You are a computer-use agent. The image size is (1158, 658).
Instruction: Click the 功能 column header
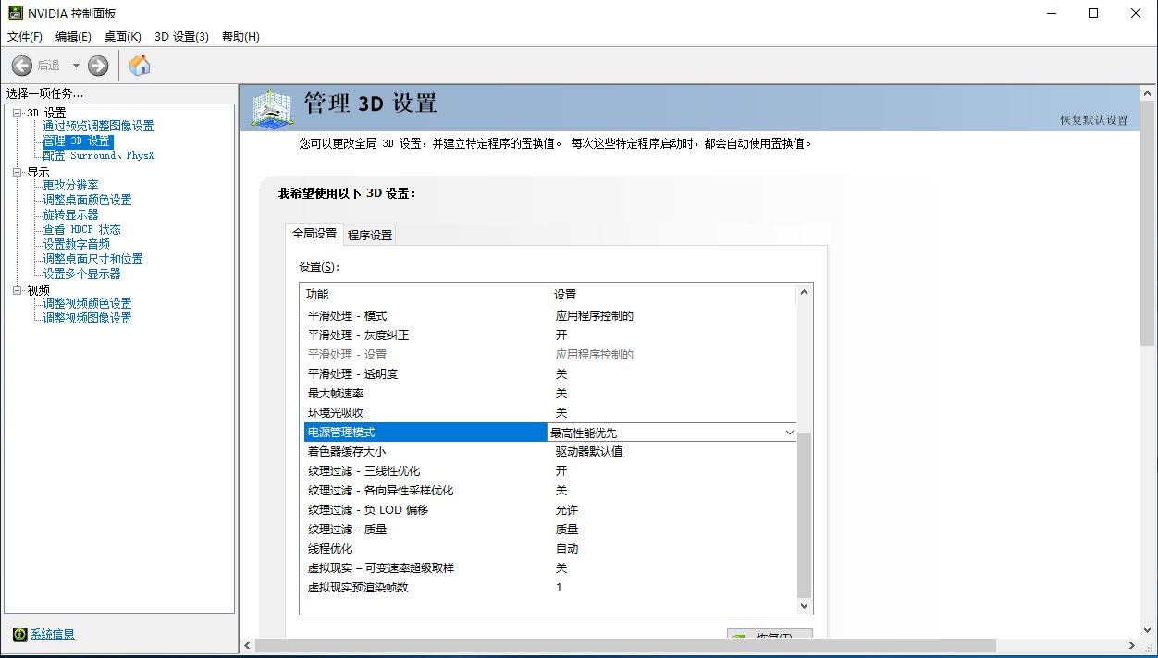coord(425,295)
